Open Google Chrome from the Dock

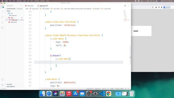coord(109,94)
